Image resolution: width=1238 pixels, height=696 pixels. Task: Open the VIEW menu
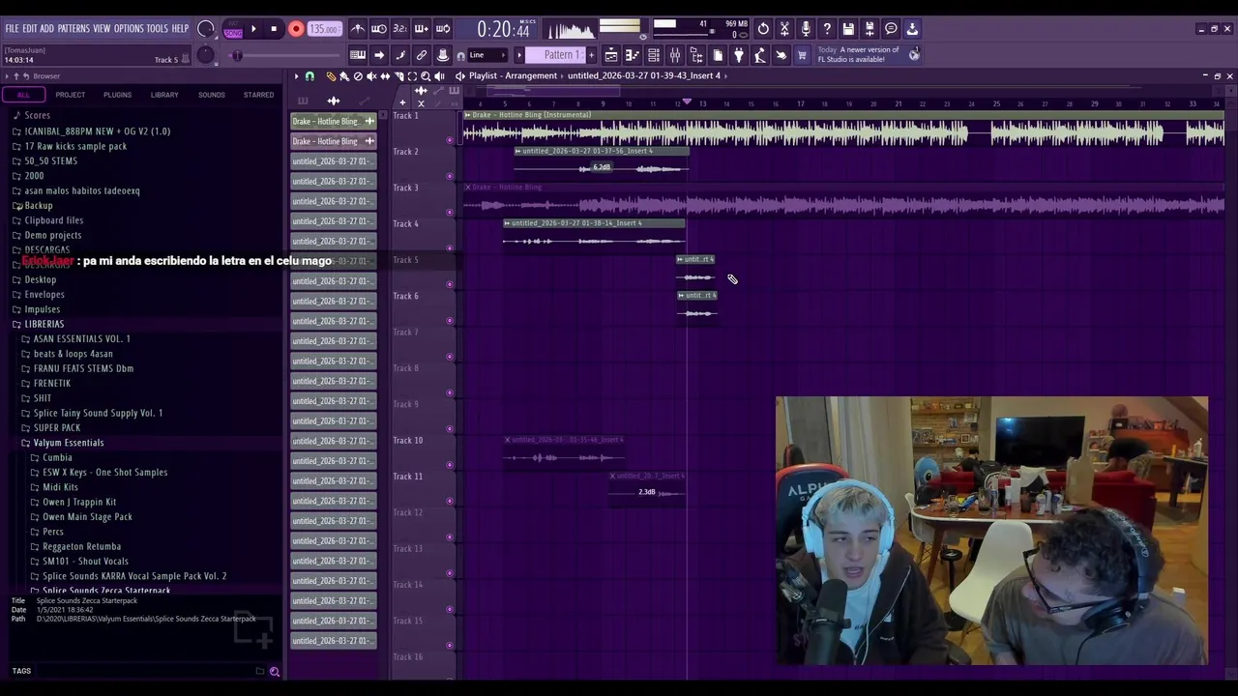[102, 29]
